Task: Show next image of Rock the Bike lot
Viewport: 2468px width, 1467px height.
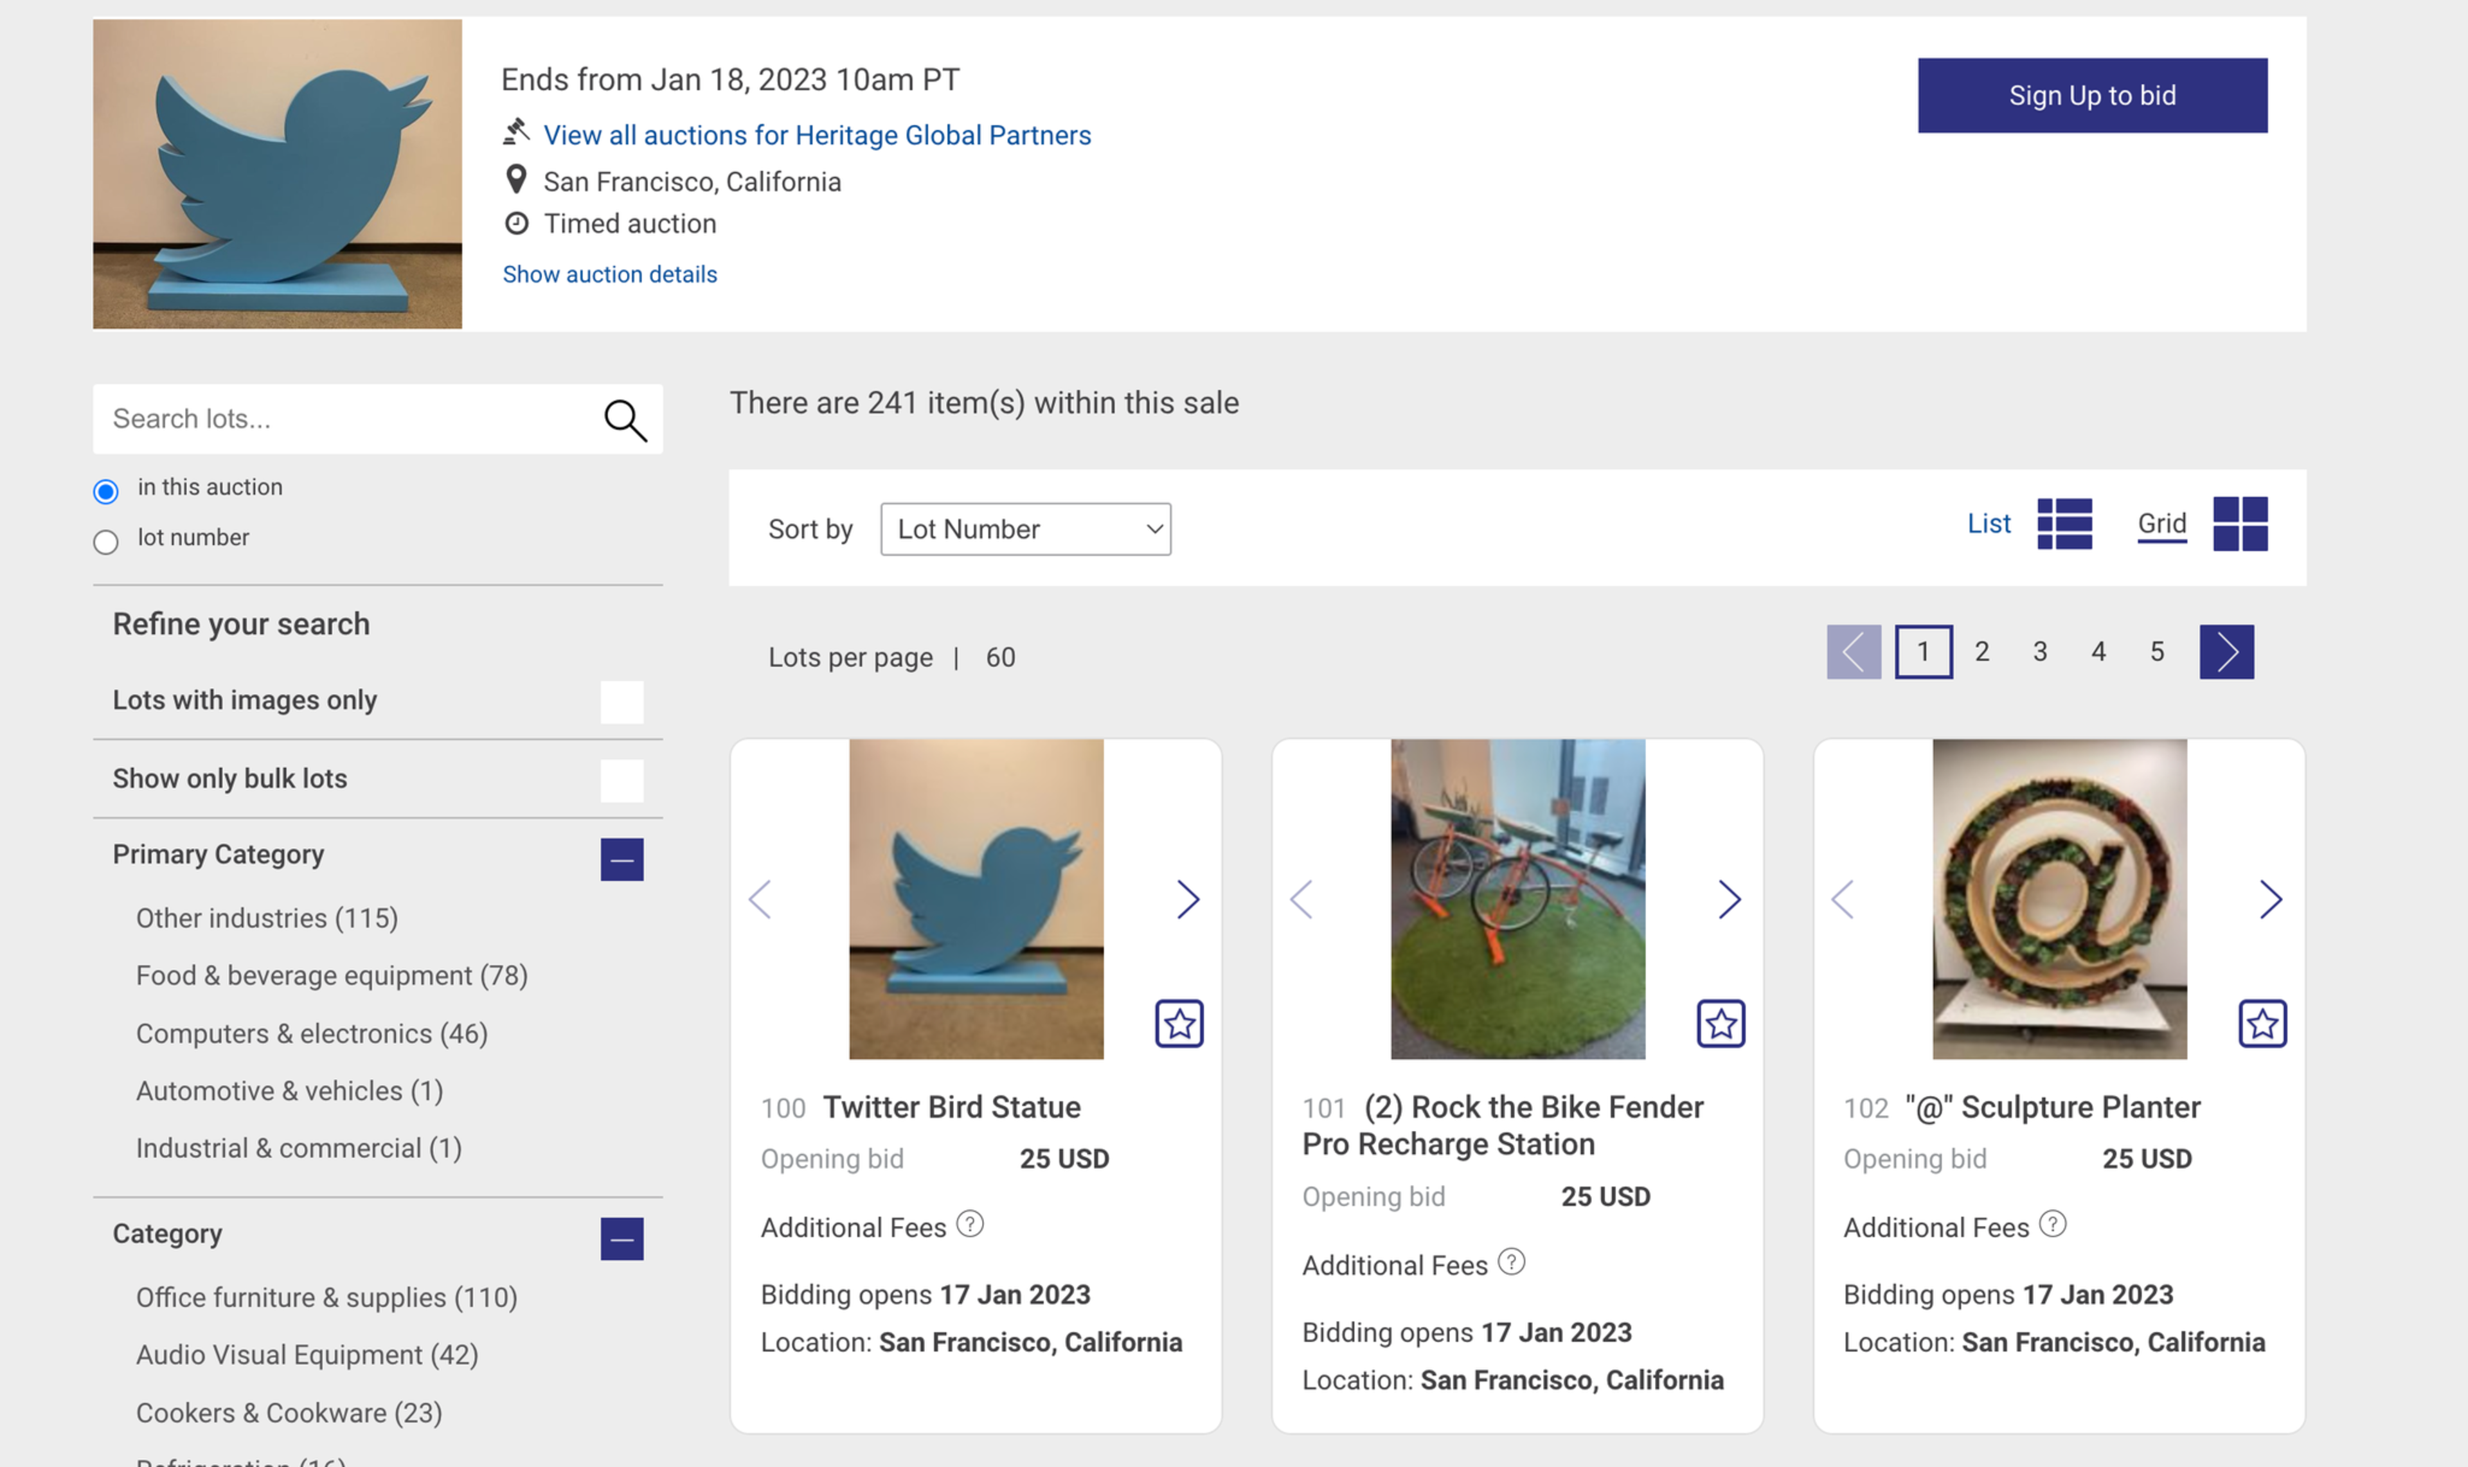Action: (1728, 900)
